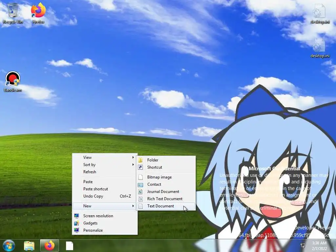Click the Text Document page icon
The width and height of the screenshot is (336, 252).
[140, 206]
